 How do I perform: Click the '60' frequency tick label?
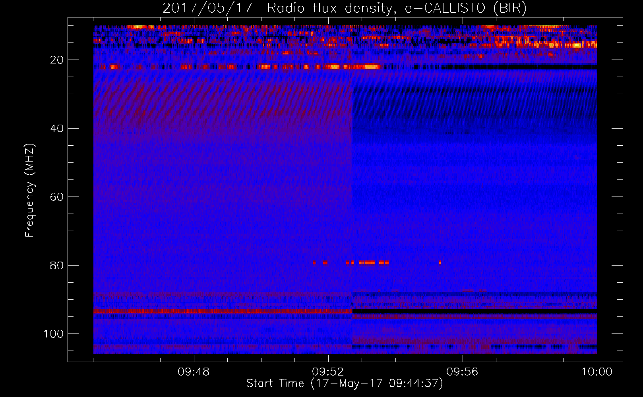[x=57, y=197]
